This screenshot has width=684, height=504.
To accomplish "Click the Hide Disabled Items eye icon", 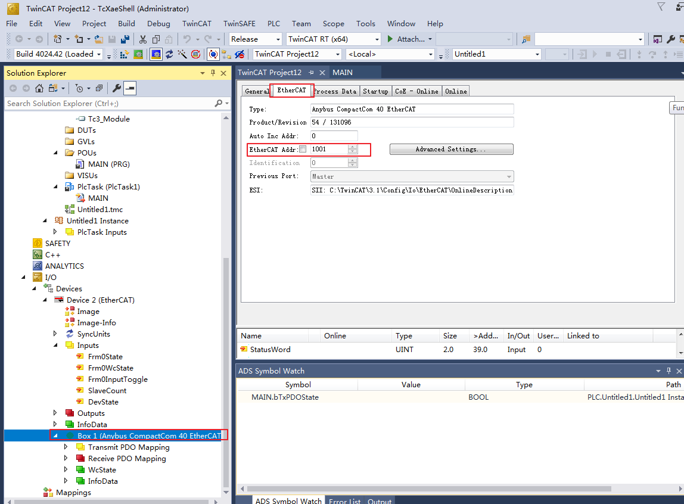I will [239, 54].
